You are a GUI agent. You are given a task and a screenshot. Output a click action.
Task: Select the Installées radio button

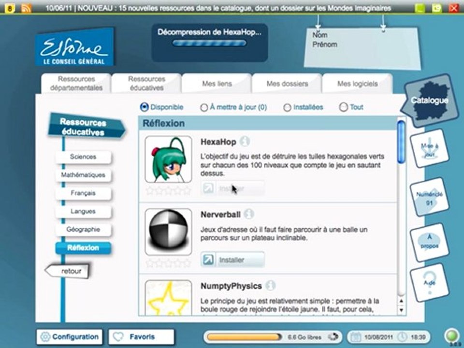point(287,107)
